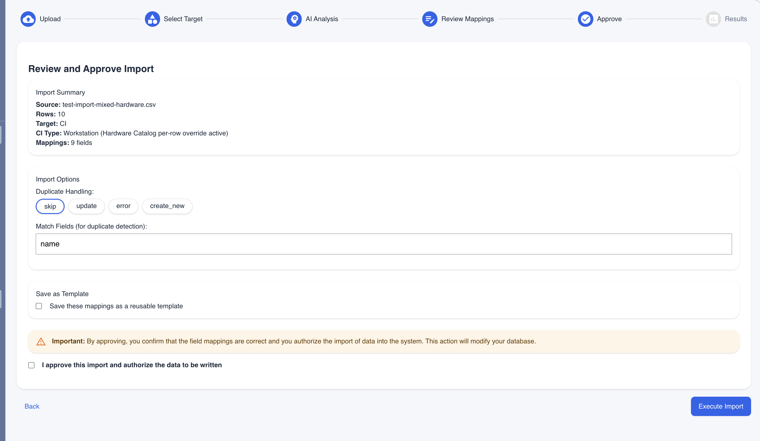Click the AI Analysis step label
The height and width of the screenshot is (441, 760).
click(322, 19)
